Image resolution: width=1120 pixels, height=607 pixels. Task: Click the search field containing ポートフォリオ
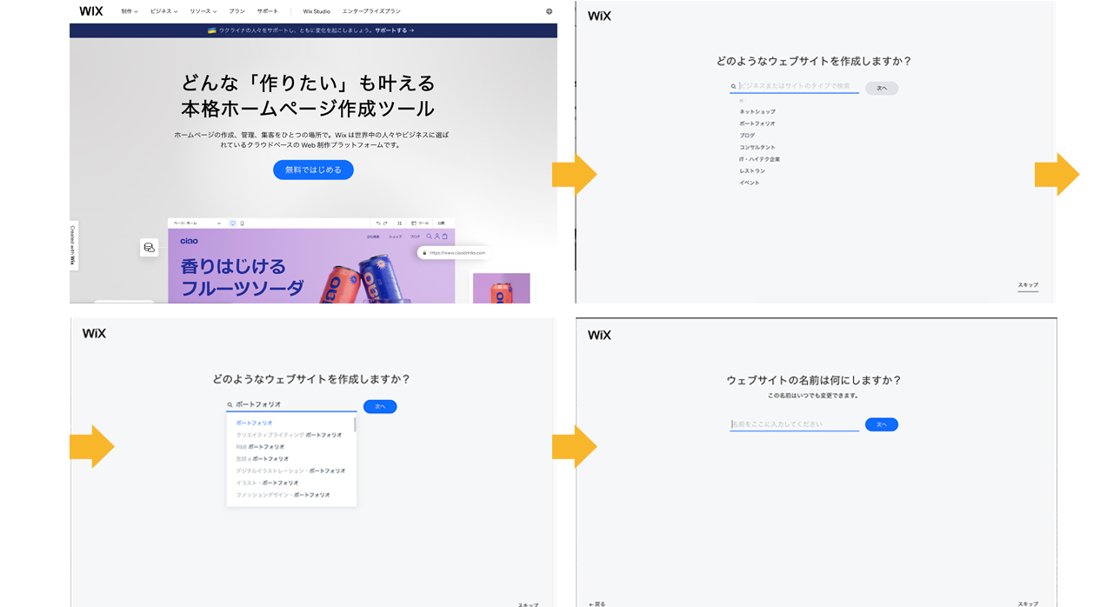coord(291,405)
